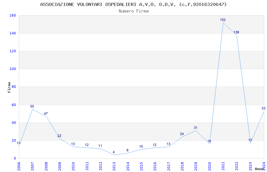
Task: Click the 2023 year tick label
Action: [x=250, y=166]
